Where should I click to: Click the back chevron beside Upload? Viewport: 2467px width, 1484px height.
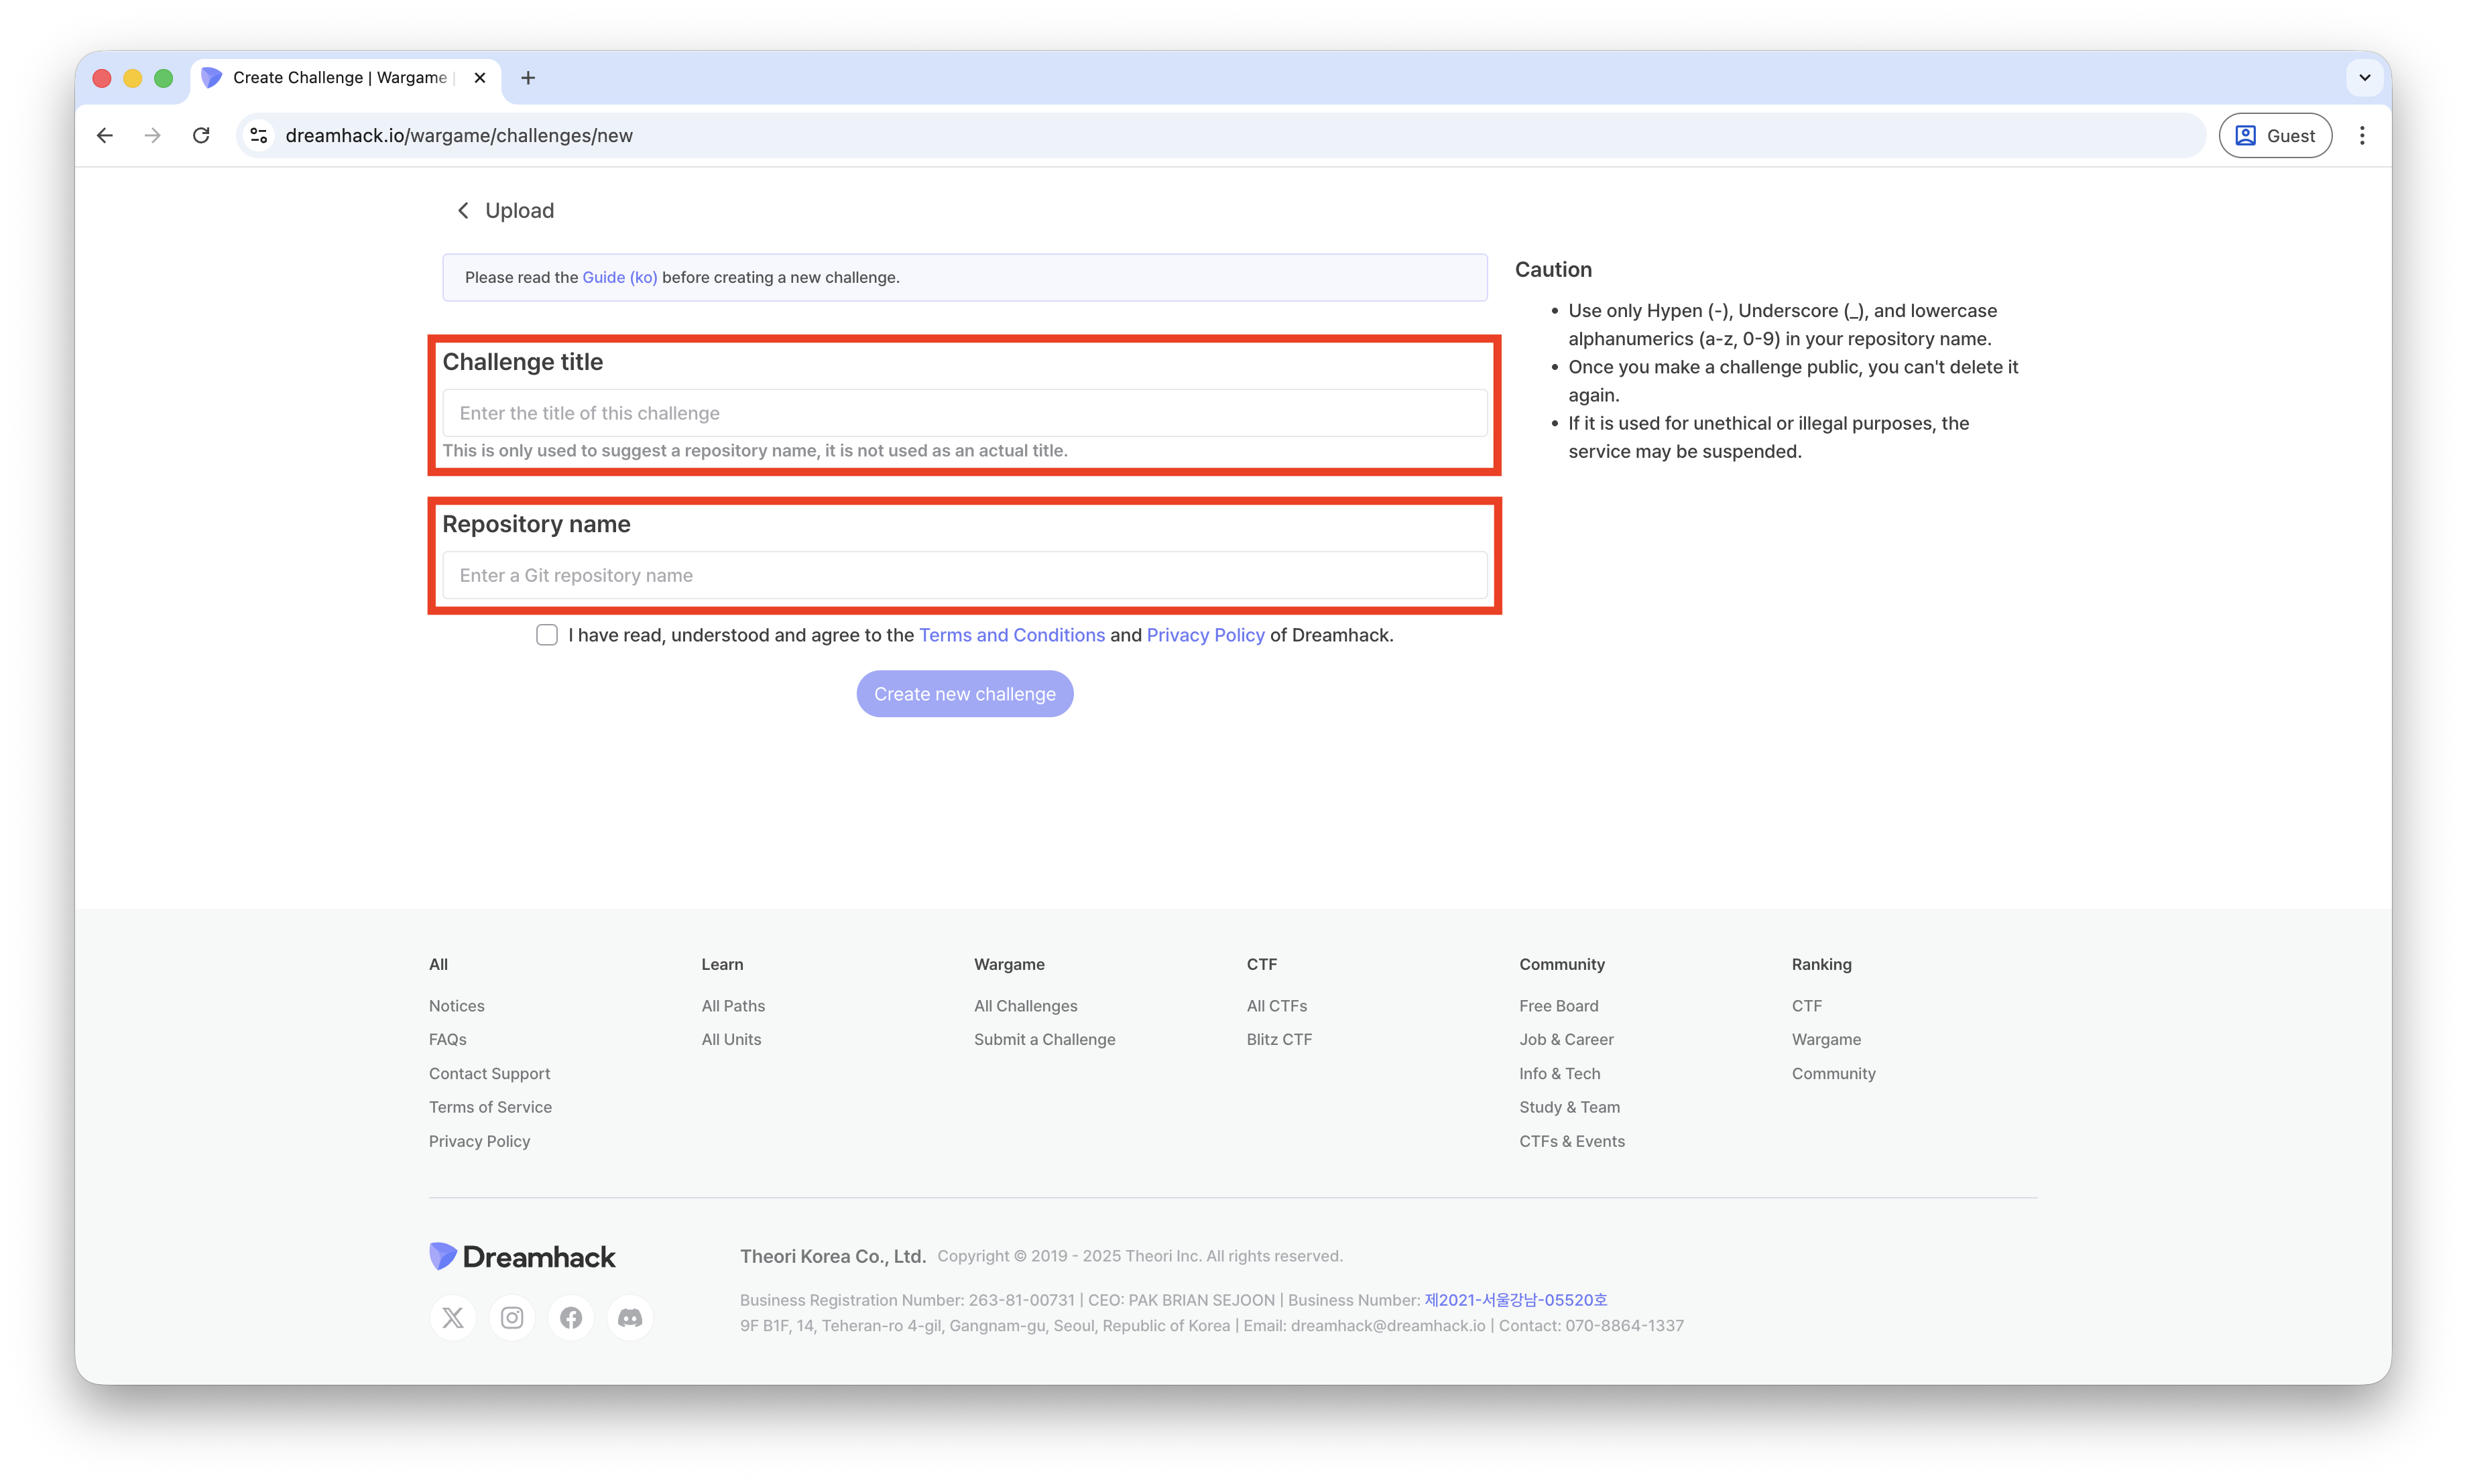click(x=463, y=210)
